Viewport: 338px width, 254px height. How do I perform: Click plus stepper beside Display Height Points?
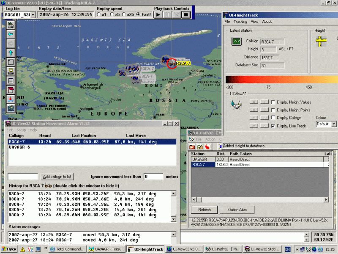click(254, 110)
